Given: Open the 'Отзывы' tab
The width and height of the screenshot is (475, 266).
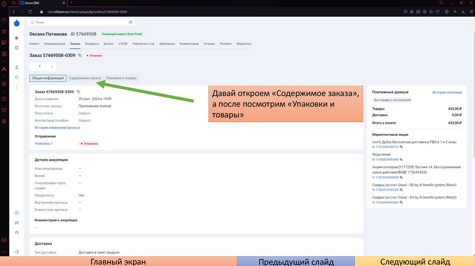Looking at the screenshot, I should click(x=209, y=44).
